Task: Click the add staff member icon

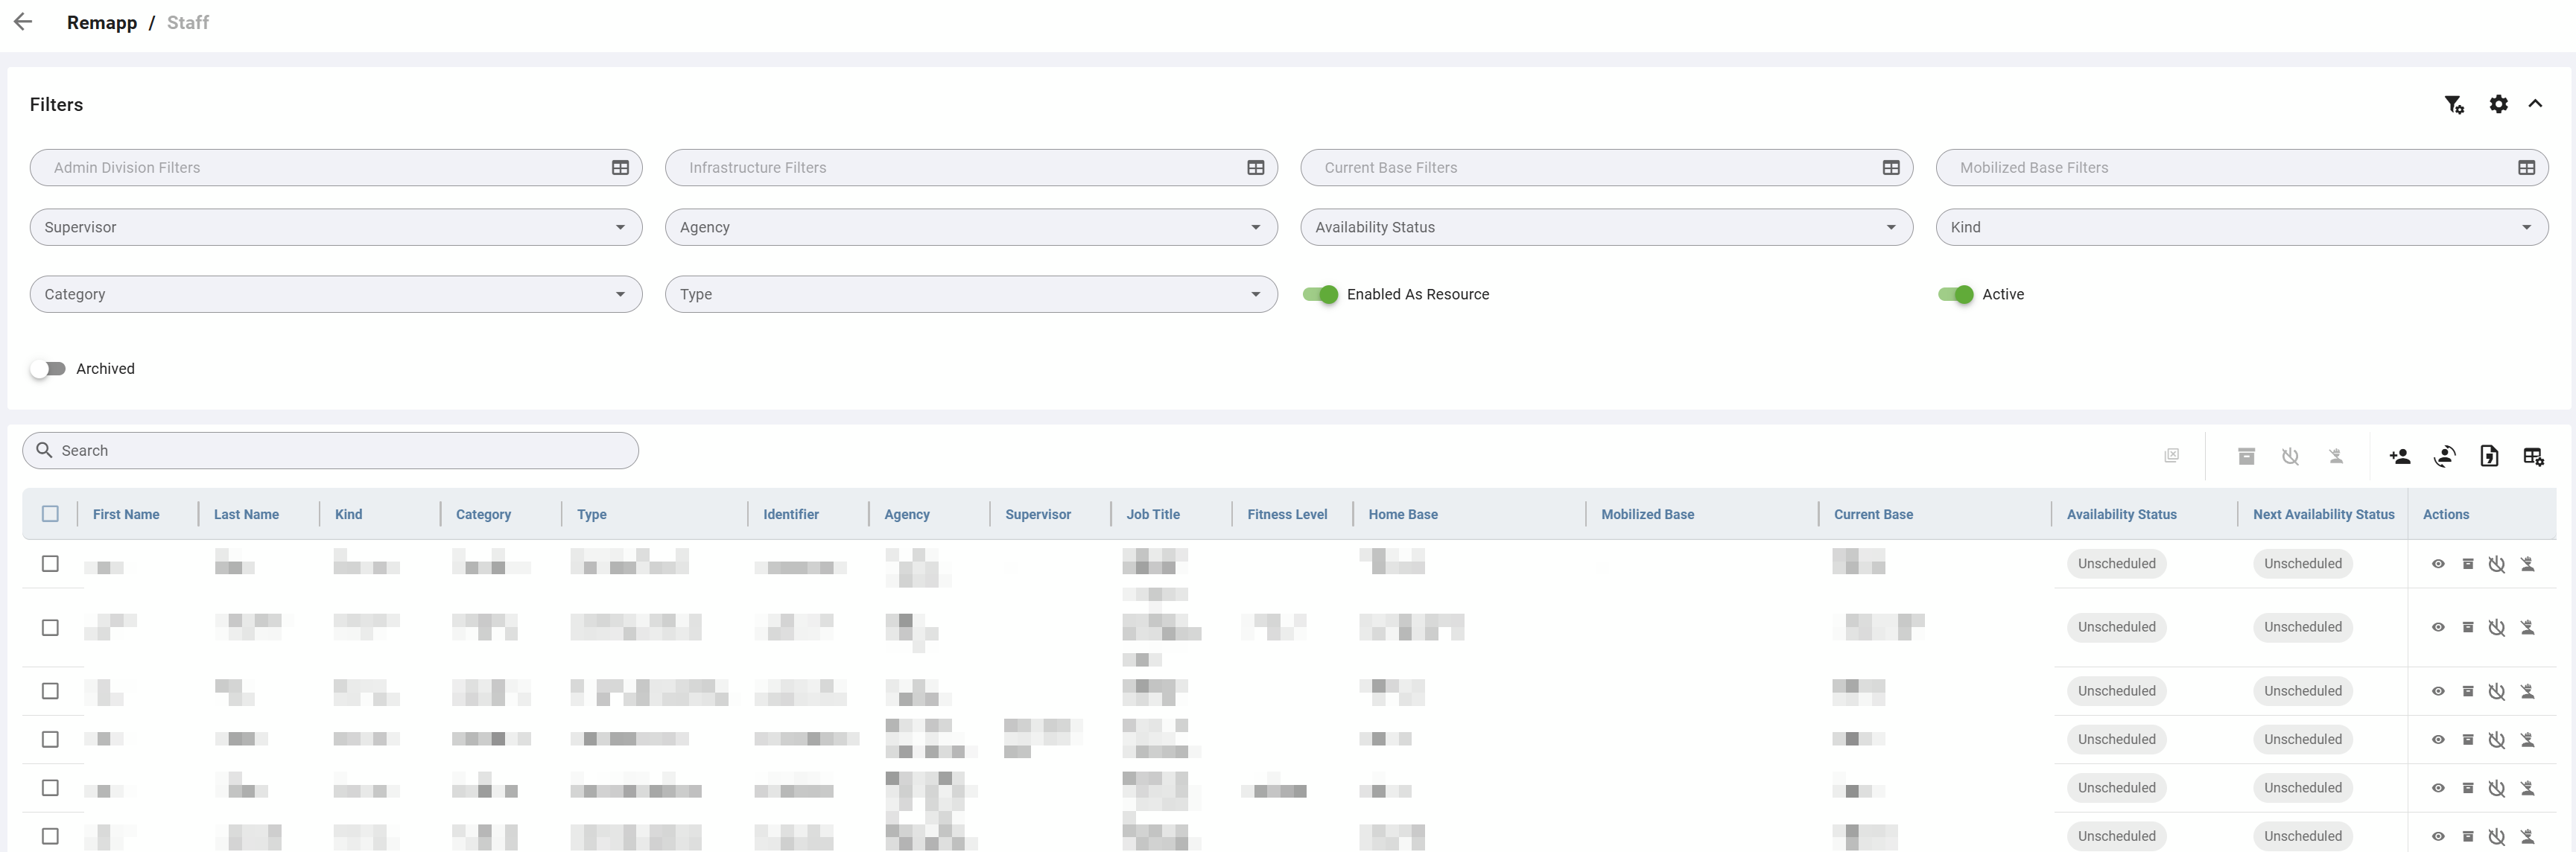Action: pyautogui.click(x=2400, y=456)
